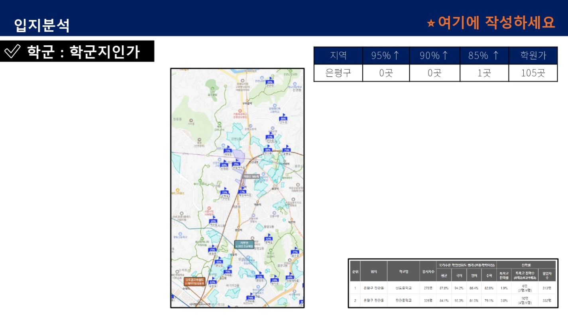Select the 84.1% average cell
568x319 pixels.
(444, 300)
